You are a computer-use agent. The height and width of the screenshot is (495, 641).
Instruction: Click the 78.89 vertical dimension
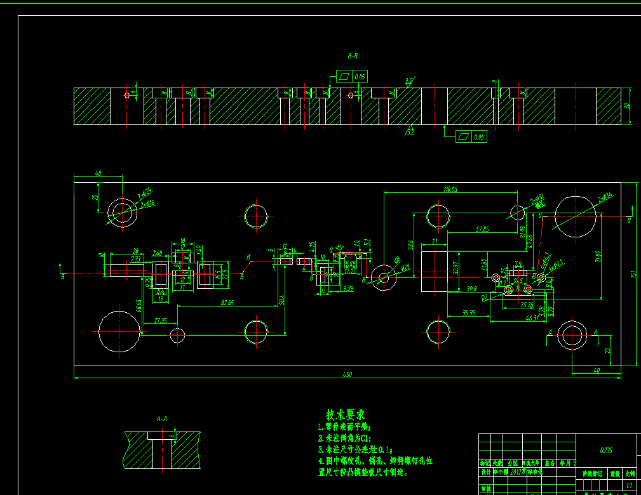(598, 256)
